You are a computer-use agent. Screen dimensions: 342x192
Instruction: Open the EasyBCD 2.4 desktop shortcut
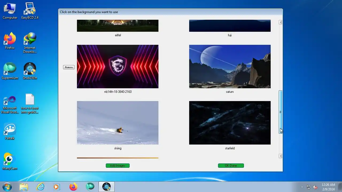click(x=30, y=11)
